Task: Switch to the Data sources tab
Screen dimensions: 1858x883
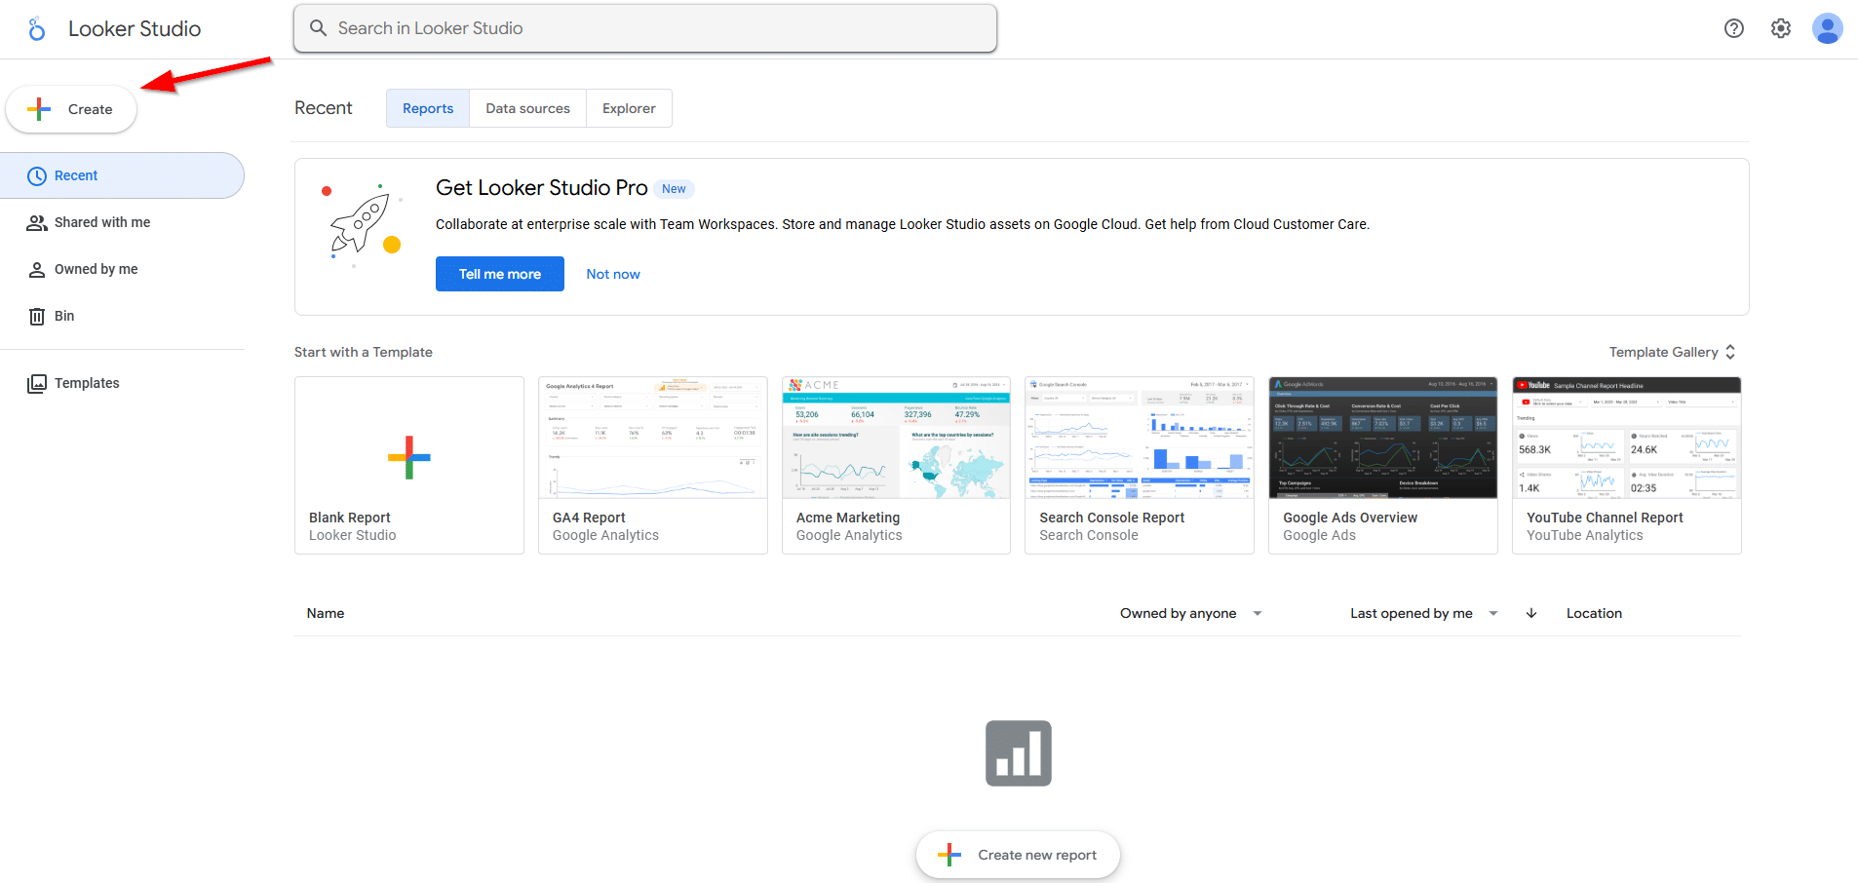Action: [527, 108]
